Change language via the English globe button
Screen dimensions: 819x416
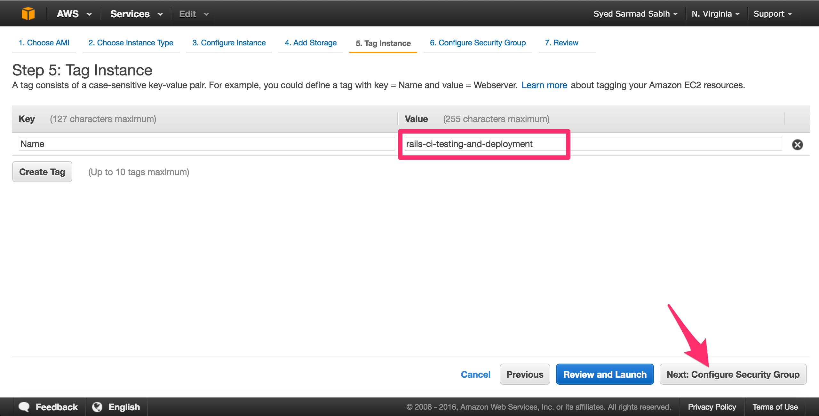(x=116, y=407)
